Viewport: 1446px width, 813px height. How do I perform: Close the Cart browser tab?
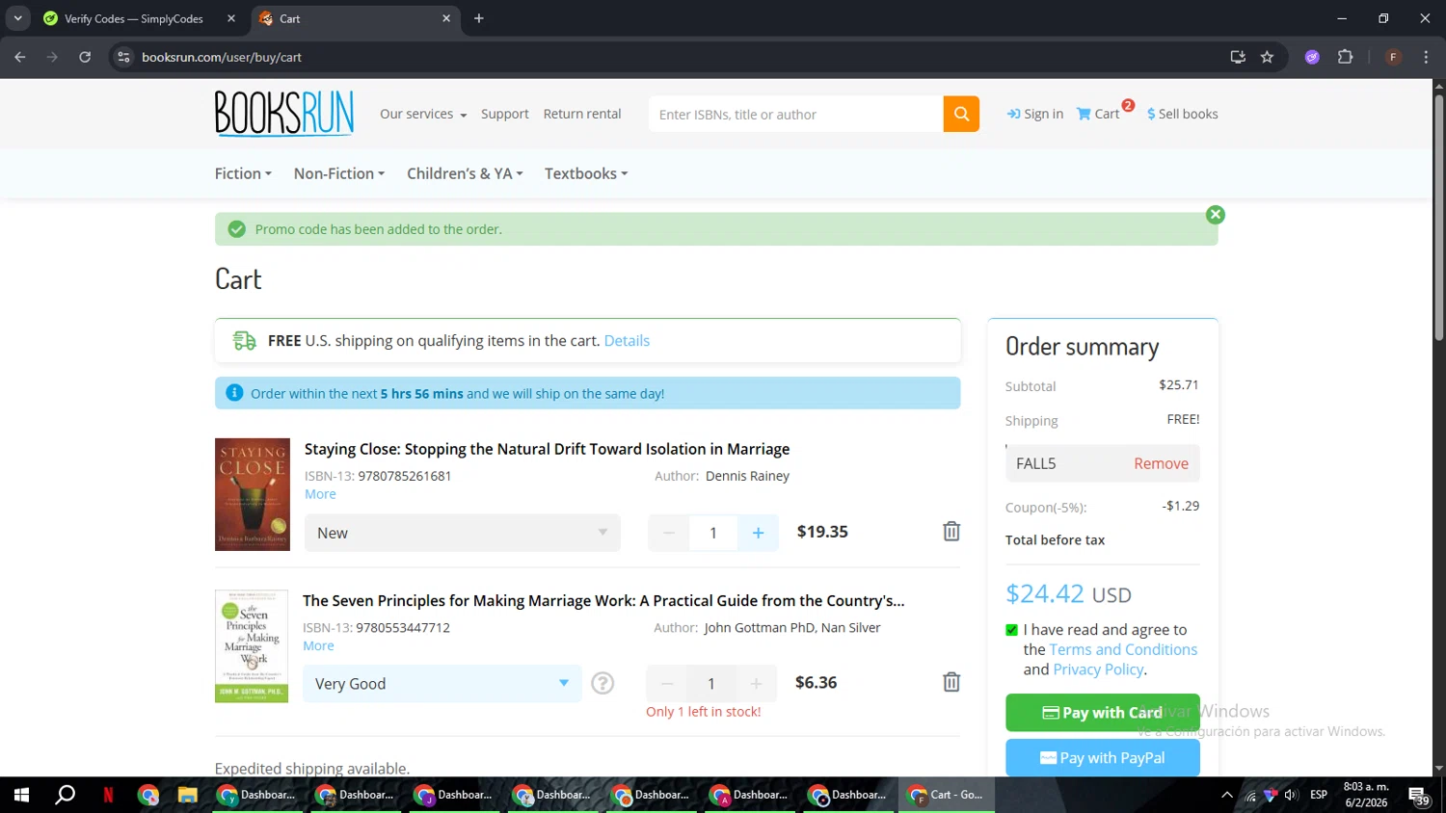[x=446, y=18]
